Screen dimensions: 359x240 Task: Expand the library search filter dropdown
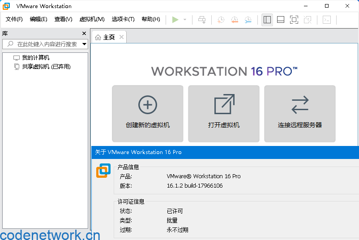[x=84, y=44]
